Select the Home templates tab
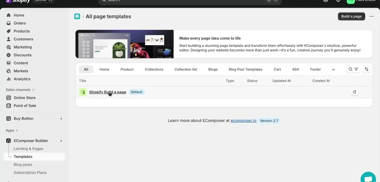 [104, 69]
